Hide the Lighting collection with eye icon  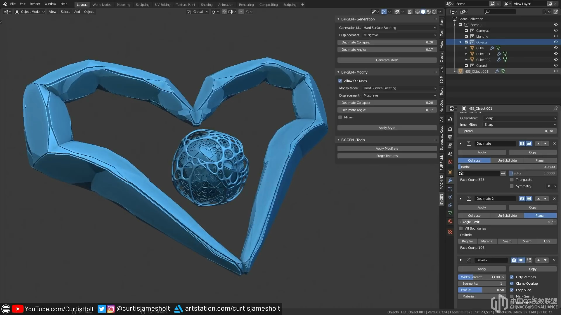[x=556, y=36]
